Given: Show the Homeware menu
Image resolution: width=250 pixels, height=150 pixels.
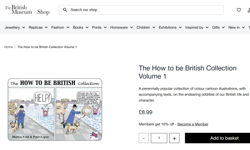Looking at the screenshot, I should [122, 27].
